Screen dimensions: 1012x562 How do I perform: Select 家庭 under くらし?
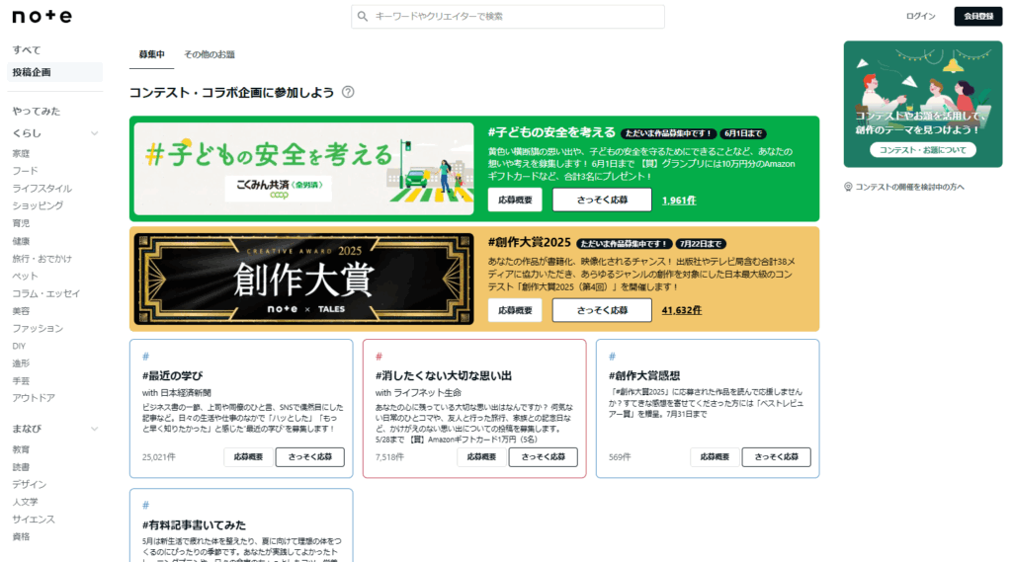click(x=21, y=153)
